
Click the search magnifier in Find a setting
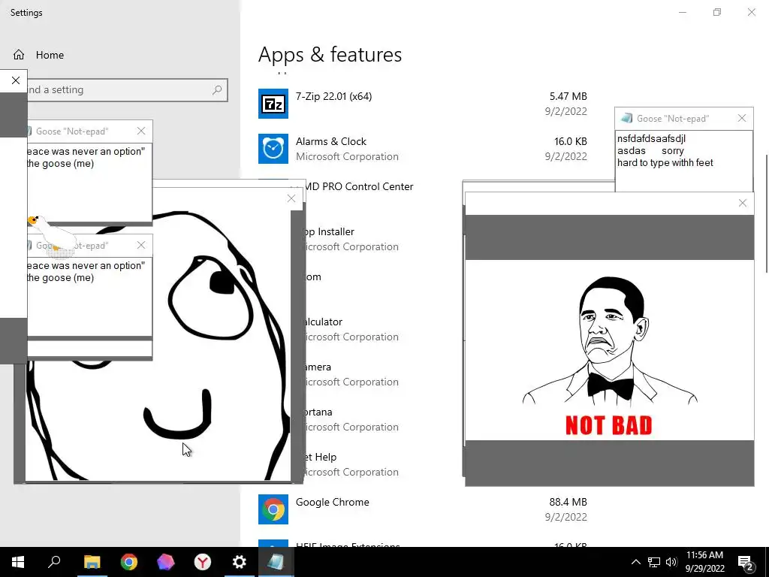click(x=217, y=90)
